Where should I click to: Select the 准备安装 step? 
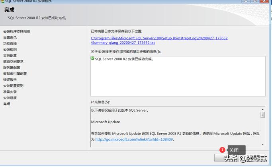tap(10, 92)
